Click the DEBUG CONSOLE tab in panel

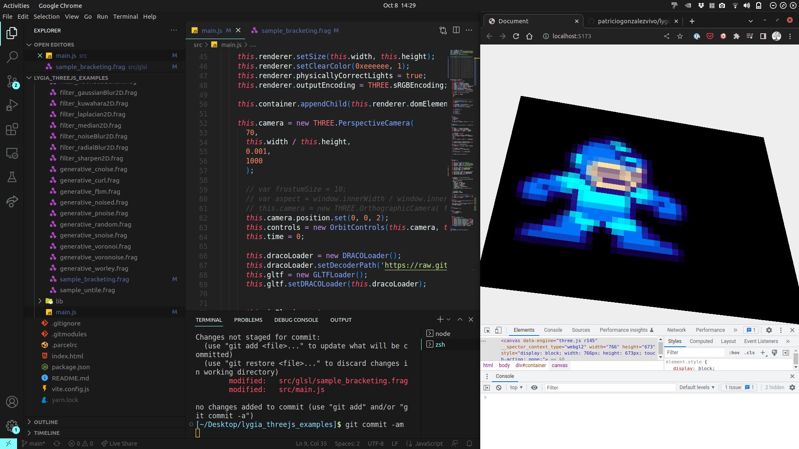click(x=296, y=320)
